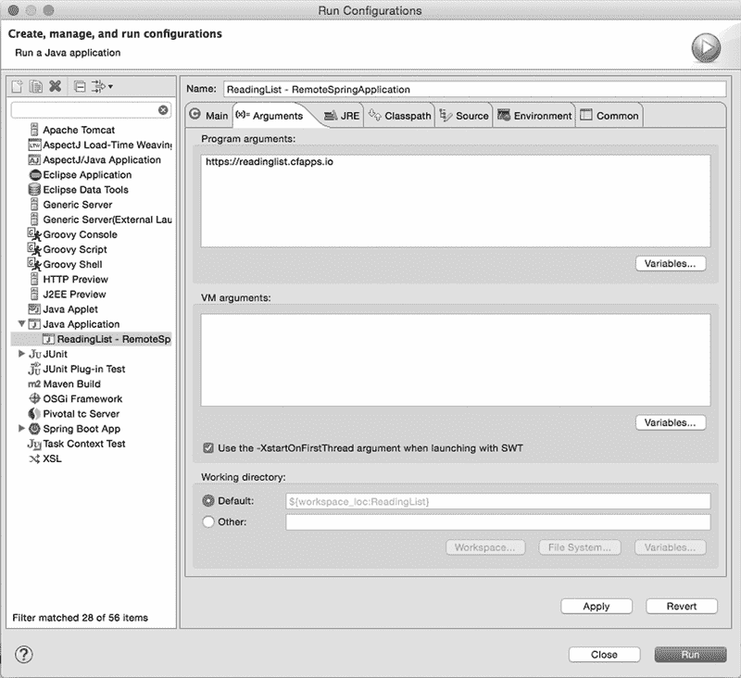This screenshot has width=741, height=678.
Task: Click the Apply button
Action: coord(596,607)
